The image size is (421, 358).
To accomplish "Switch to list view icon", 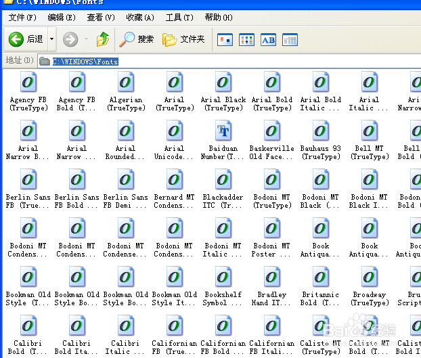I will tap(246, 40).
